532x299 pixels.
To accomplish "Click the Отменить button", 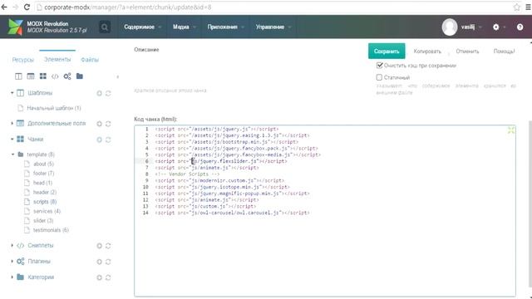I will click(467, 51).
